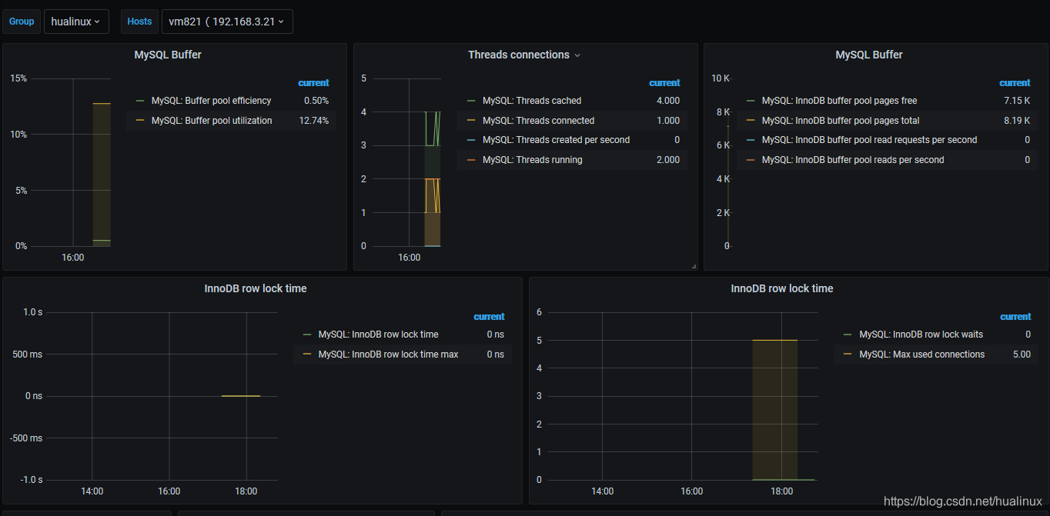Click the 4.000 Threads cached value
This screenshot has width=1050, height=516.
pos(667,101)
